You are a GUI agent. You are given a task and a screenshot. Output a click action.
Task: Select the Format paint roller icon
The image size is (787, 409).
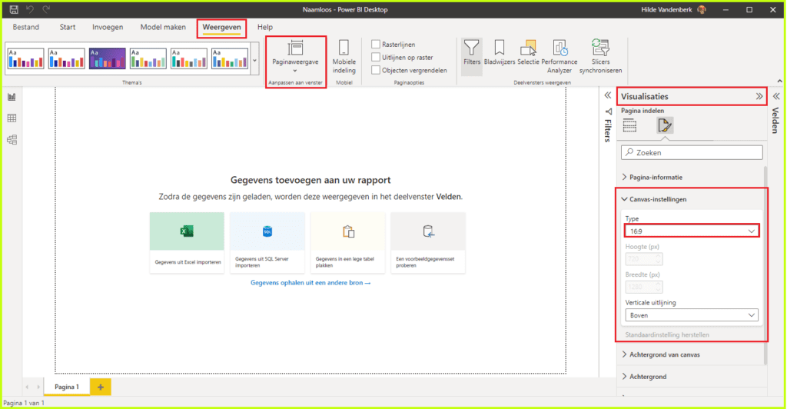pos(665,125)
